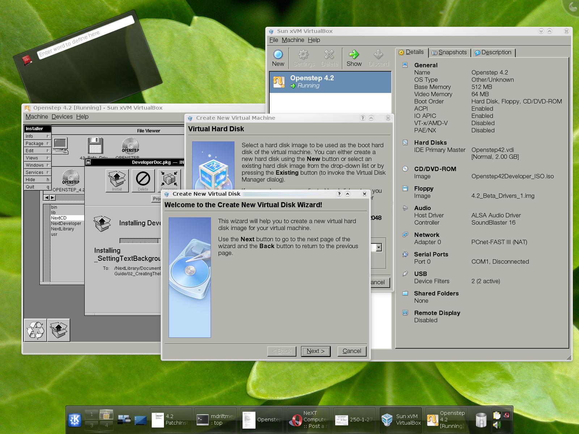Click the New virtual machine icon
Image resolution: width=579 pixels, height=434 pixels.
[278, 56]
